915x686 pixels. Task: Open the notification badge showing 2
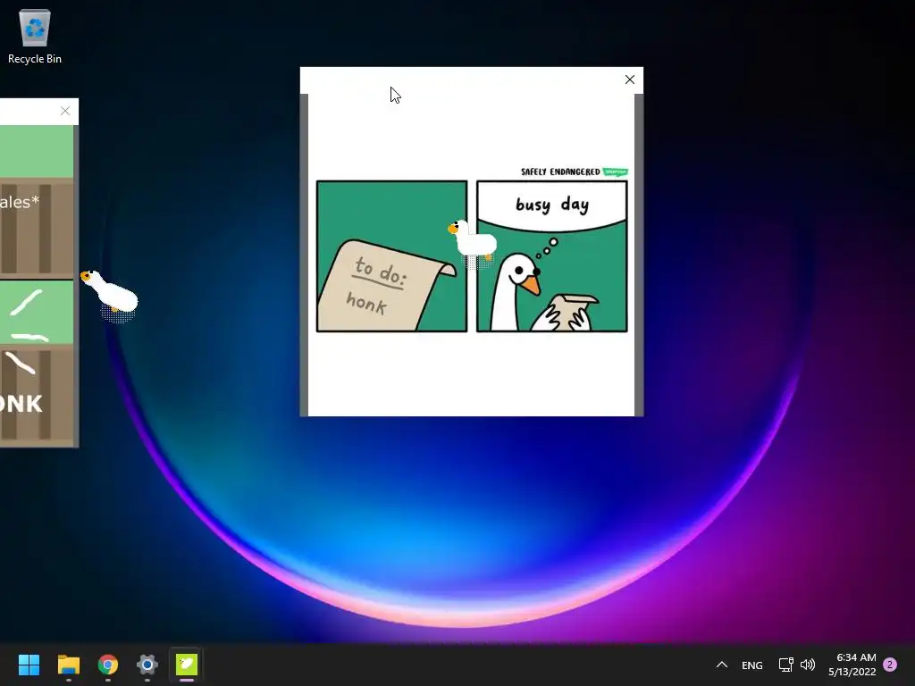tap(890, 664)
